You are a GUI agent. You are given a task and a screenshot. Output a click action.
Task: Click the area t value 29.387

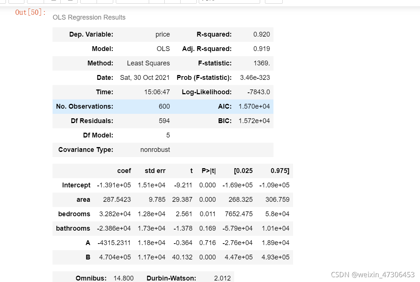pos(182,200)
